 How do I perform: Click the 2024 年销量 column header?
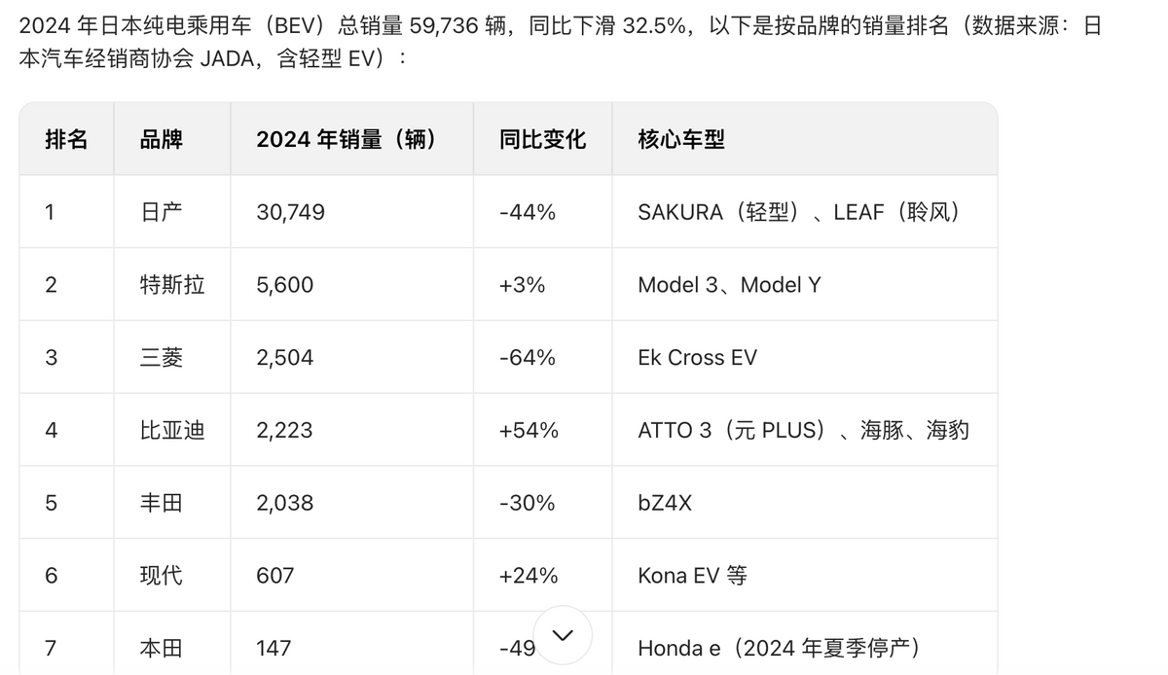pyautogui.click(x=346, y=139)
